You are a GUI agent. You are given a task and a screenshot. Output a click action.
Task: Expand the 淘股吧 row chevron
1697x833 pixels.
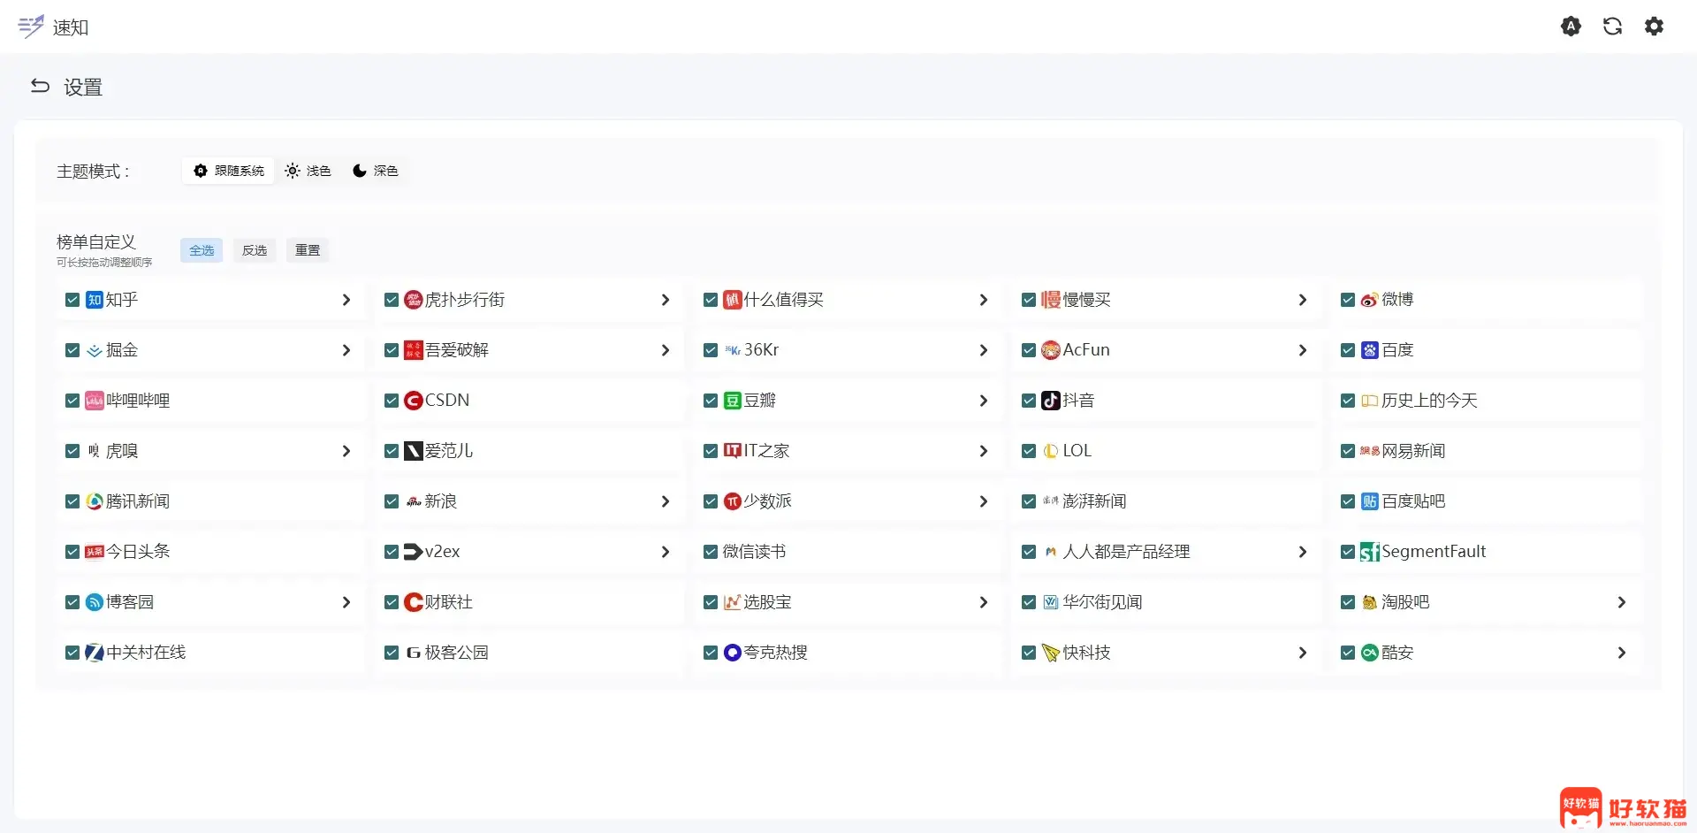1621,602
